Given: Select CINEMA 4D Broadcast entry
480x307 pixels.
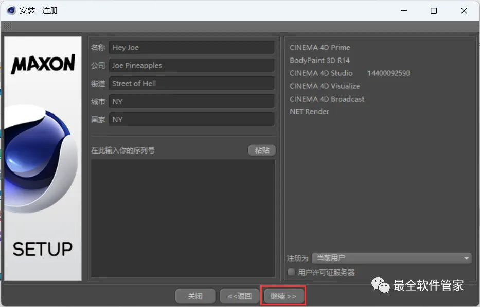Looking at the screenshot, I should [x=327, y=99].
